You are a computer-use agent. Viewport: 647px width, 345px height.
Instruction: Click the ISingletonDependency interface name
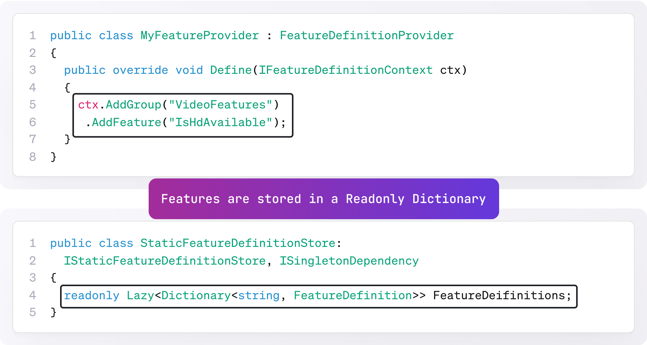click(349, 261)
